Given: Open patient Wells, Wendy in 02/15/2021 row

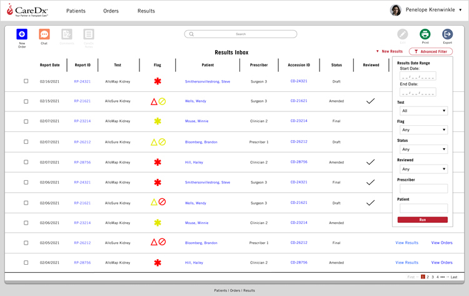Looking at the screenshot, I should (x=196, y=101).
